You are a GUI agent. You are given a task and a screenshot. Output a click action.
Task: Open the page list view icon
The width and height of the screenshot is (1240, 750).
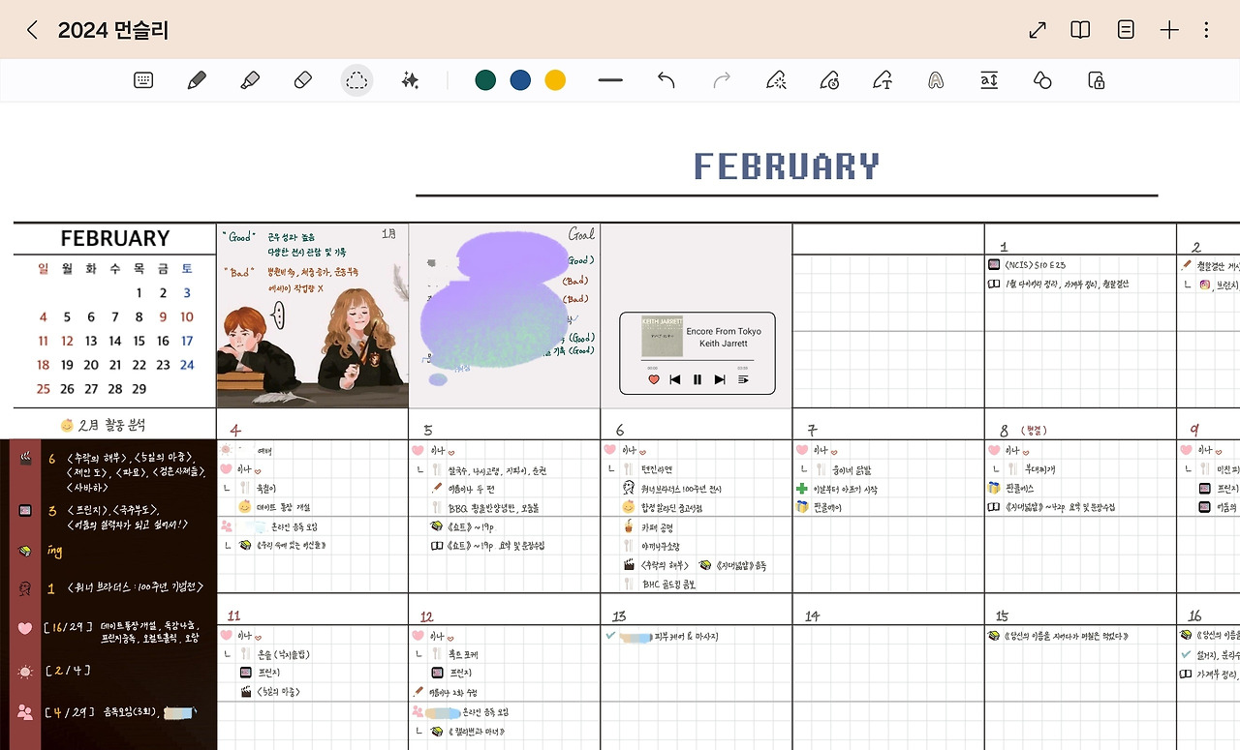click(1126, 30)
